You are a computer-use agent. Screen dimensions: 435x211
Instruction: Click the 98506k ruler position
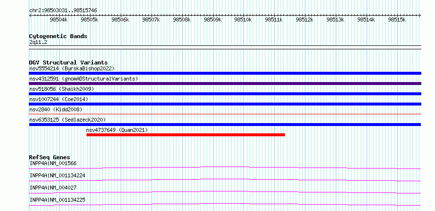[120, 20]
